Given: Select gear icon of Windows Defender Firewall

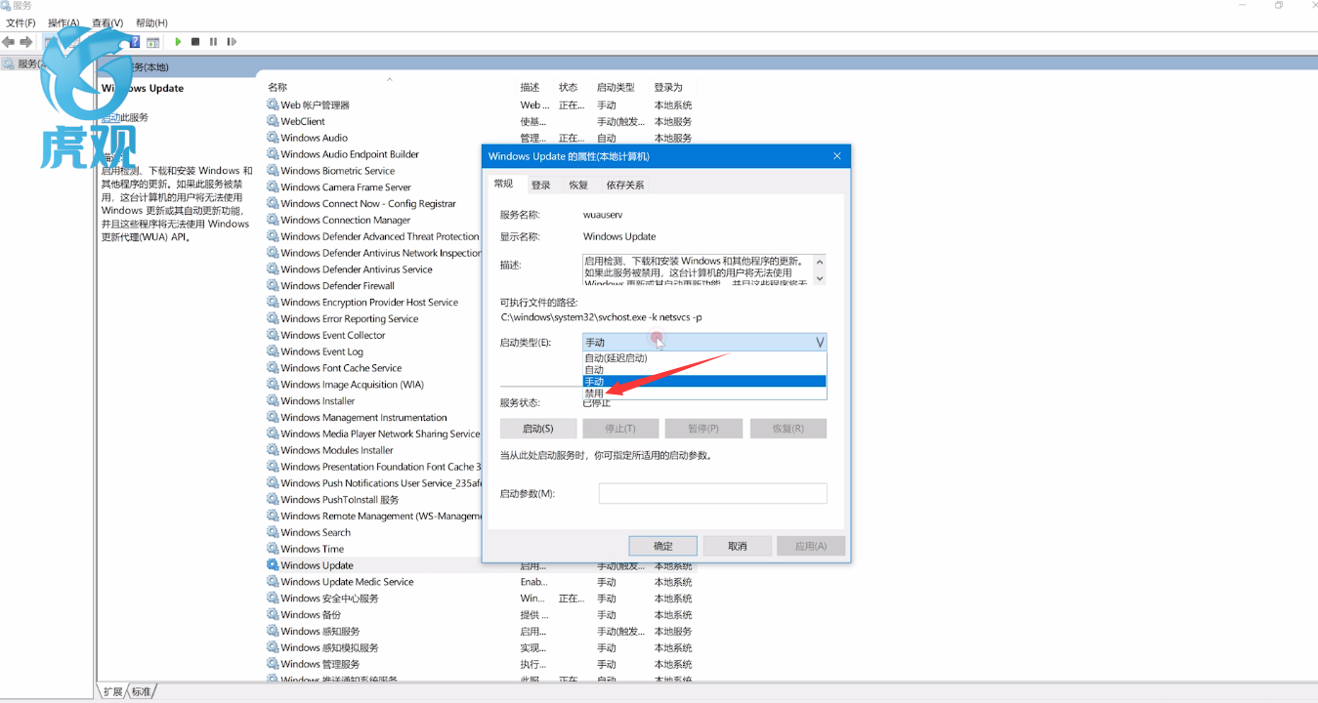Looking at the screenshot, I should point(273,286).
